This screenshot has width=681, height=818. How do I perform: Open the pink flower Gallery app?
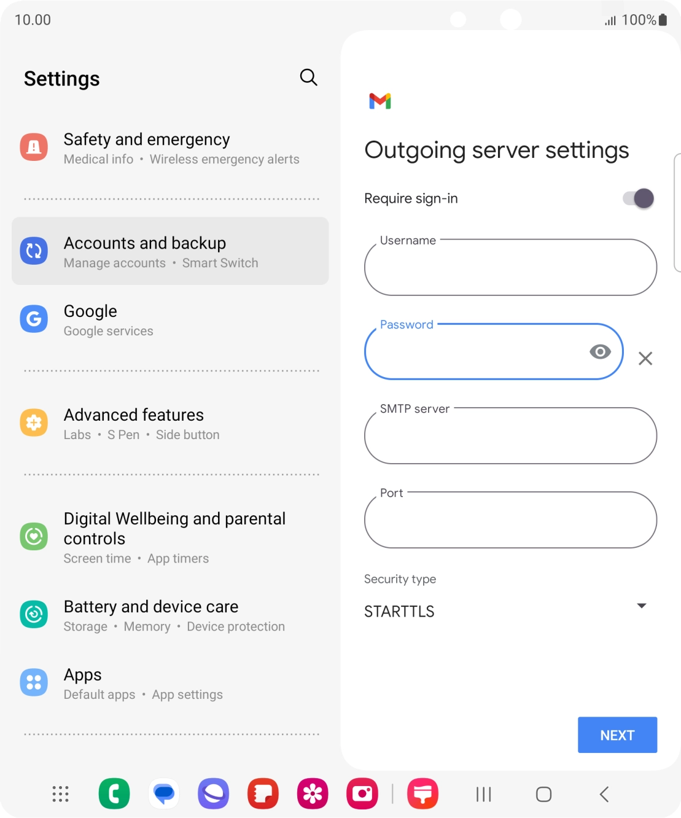click(x=313, y=793)
